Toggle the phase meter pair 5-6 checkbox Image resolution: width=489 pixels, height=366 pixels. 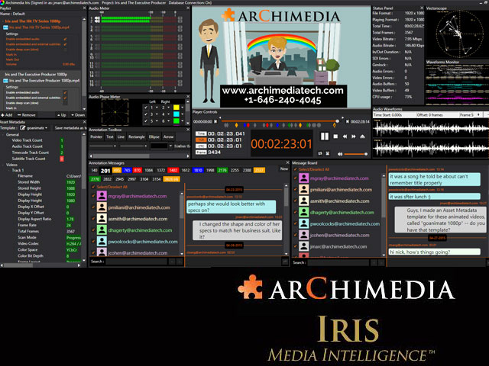(146, 121)
